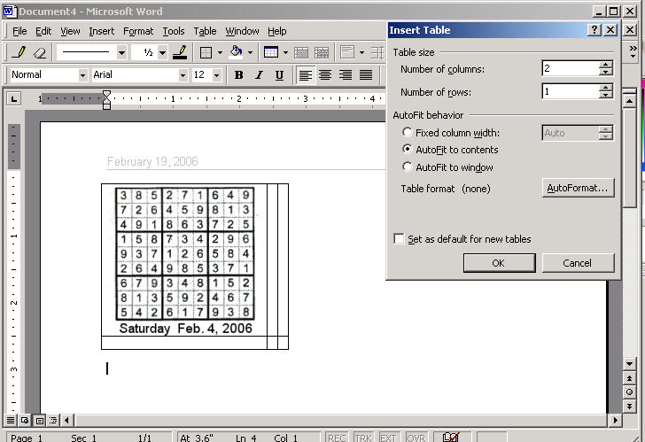Click the Border Color pen icon
Viewport: 645px width, 442px height.
click(180, 52)
